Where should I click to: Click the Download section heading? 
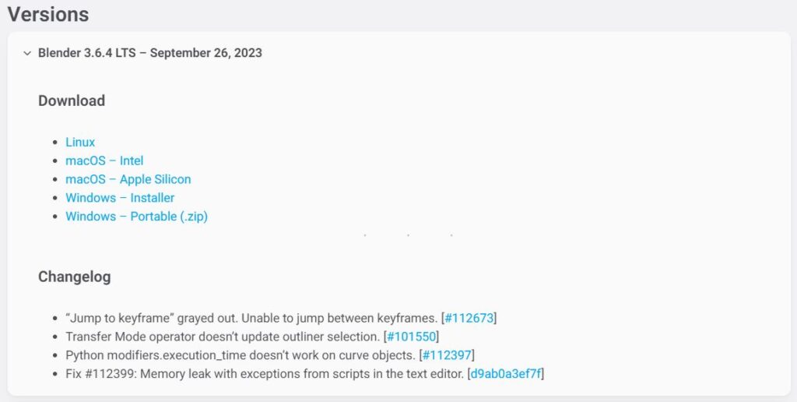[72, 100]
